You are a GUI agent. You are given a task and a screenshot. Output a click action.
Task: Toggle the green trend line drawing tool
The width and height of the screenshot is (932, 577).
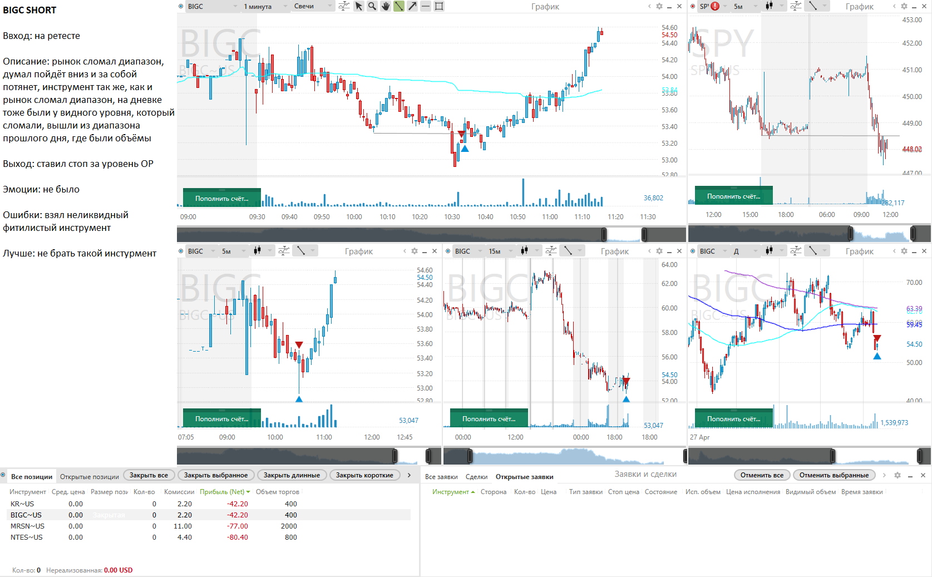point(399,6)
